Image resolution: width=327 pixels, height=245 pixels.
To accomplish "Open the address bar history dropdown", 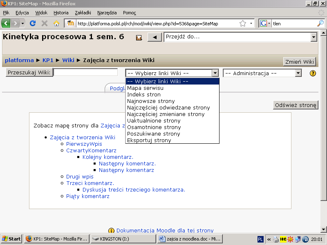I will click(251, 23).
